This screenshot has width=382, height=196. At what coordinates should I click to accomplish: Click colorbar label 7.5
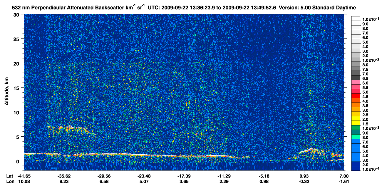coord(366,69)
